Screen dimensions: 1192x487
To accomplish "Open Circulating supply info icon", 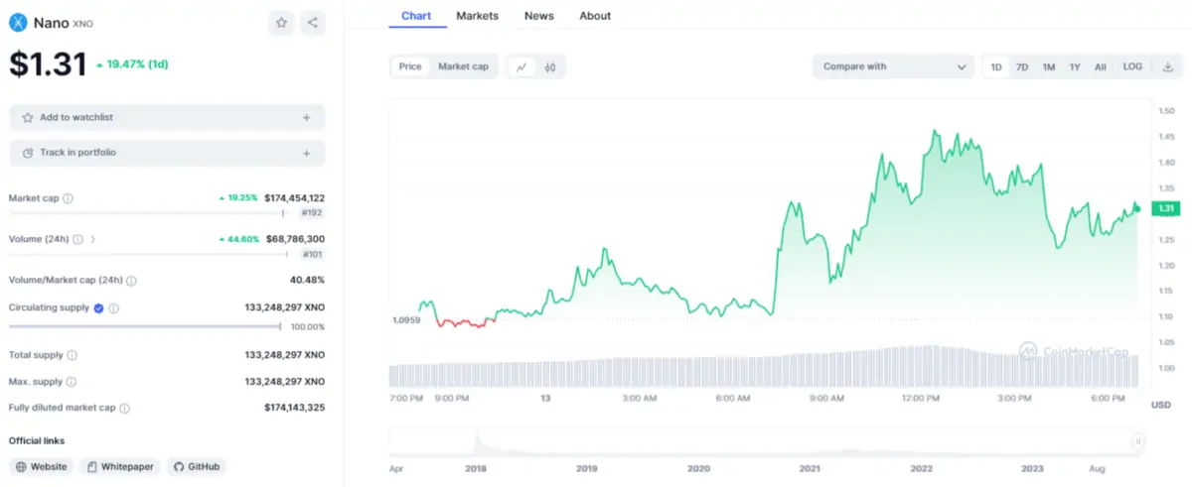I will [114, 308].
